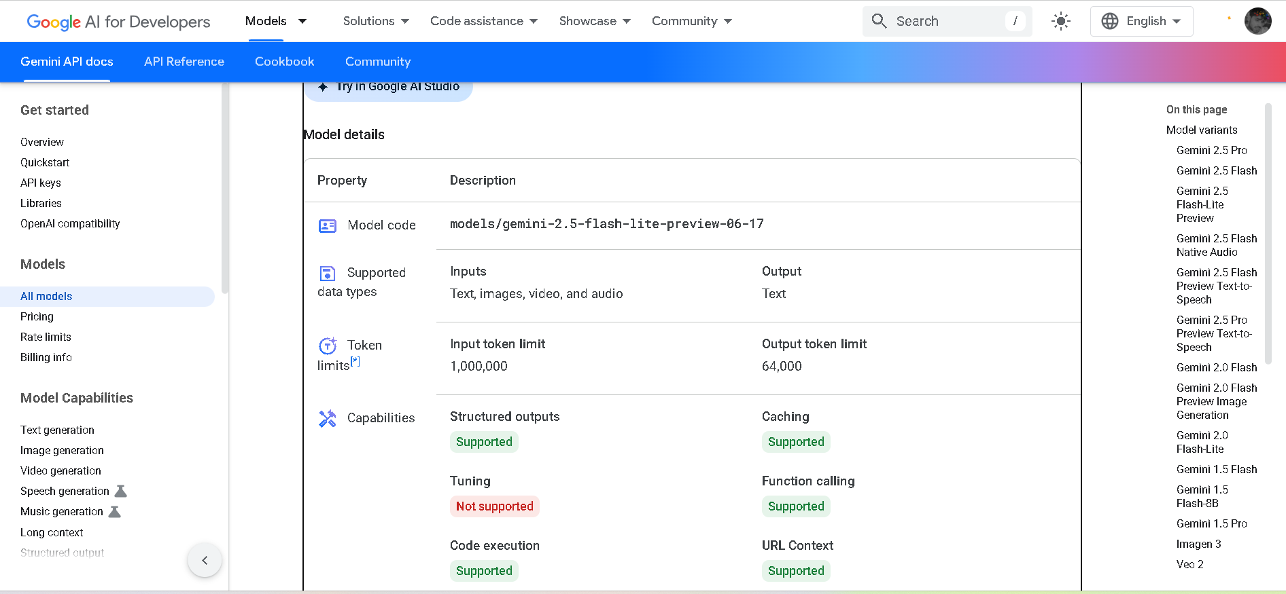Open Libraries page in sidebar

(x=41, y=203)
